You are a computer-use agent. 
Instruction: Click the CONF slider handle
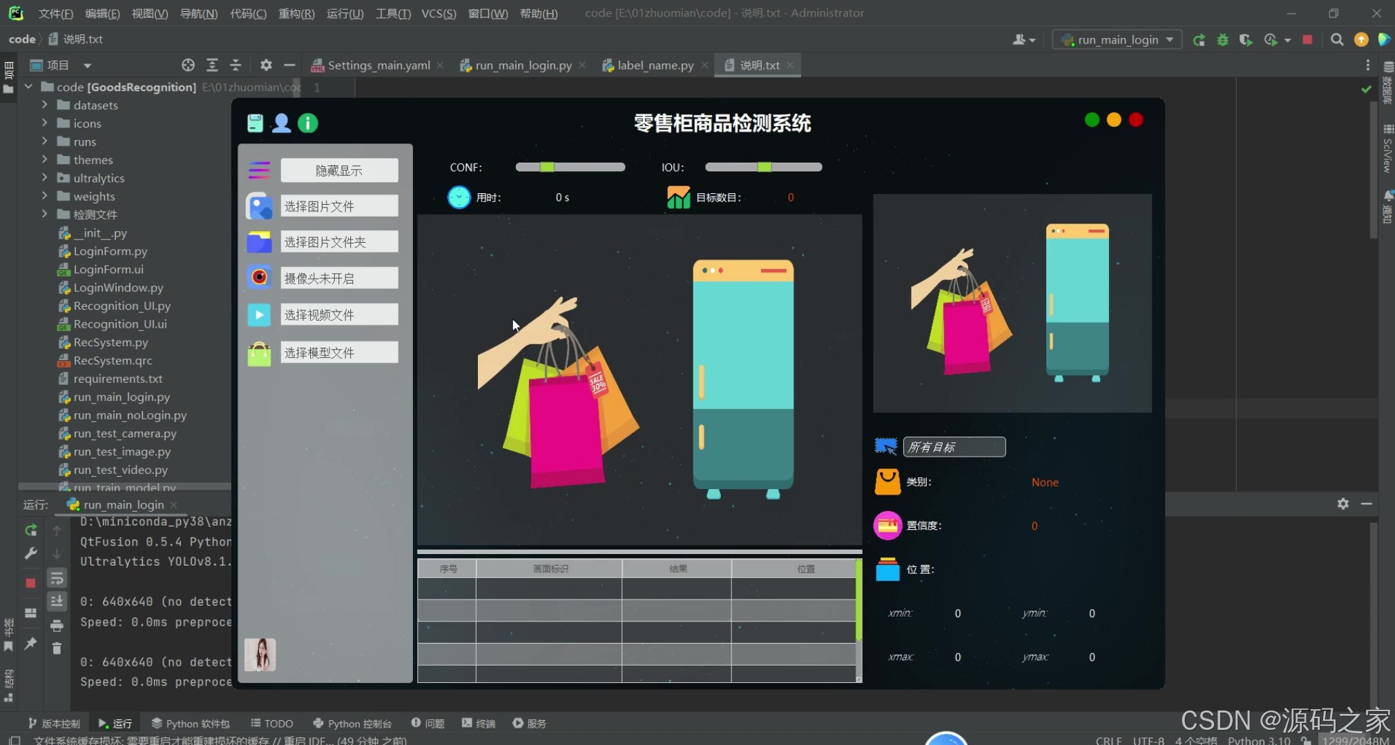547,167
